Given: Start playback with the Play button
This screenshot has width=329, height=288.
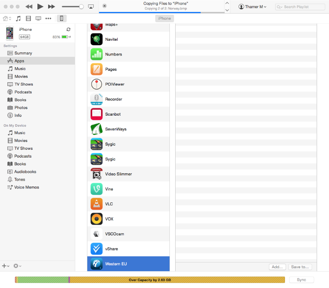Looking at the screenshot, I should 40,7.
